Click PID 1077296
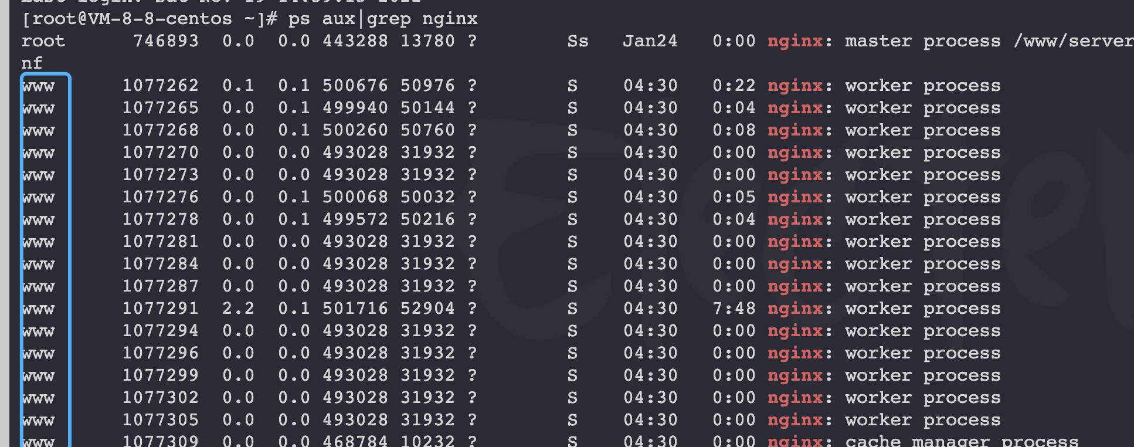 160,353
